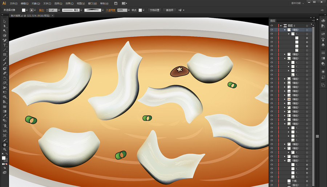Select the Pencil tool
327x187 pixels.
pos(5,64)
